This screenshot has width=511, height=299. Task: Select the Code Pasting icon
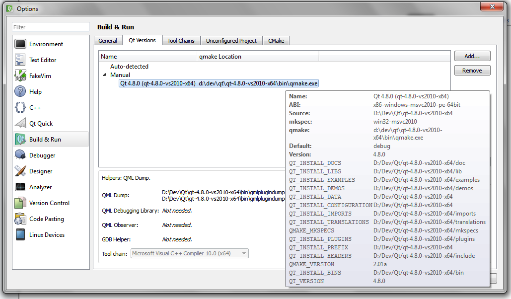coord(20,219)
